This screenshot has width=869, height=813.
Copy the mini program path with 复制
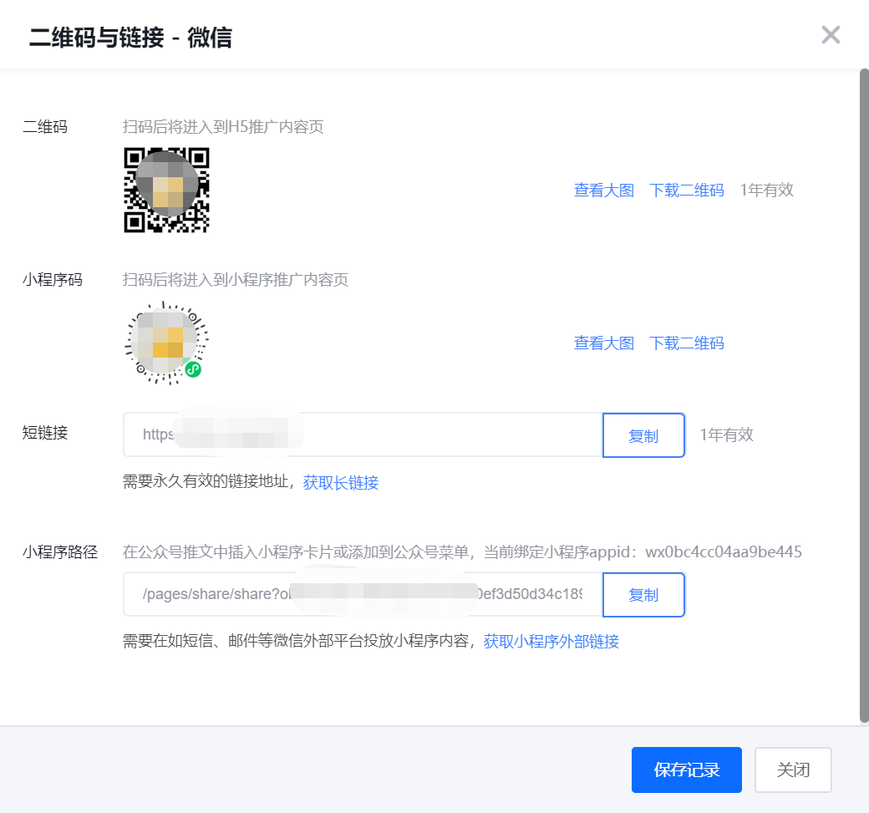tap(643, 595)
